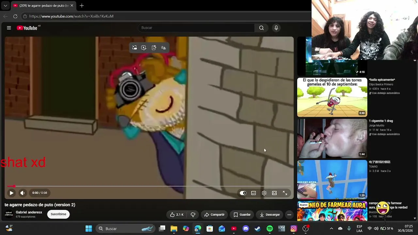This screenshot has height=235, width=418.
Task: Enter fullscreen mode
Action: (285, 193)
